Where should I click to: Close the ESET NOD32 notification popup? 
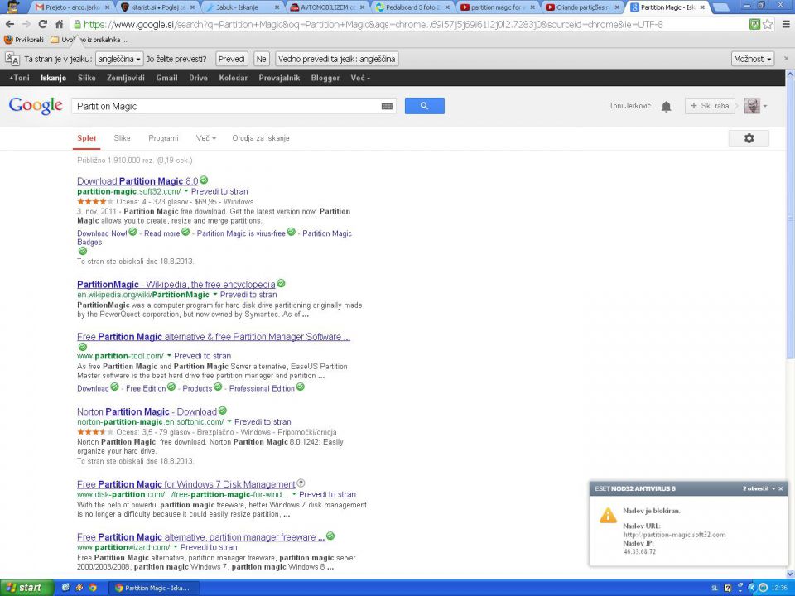781,488
